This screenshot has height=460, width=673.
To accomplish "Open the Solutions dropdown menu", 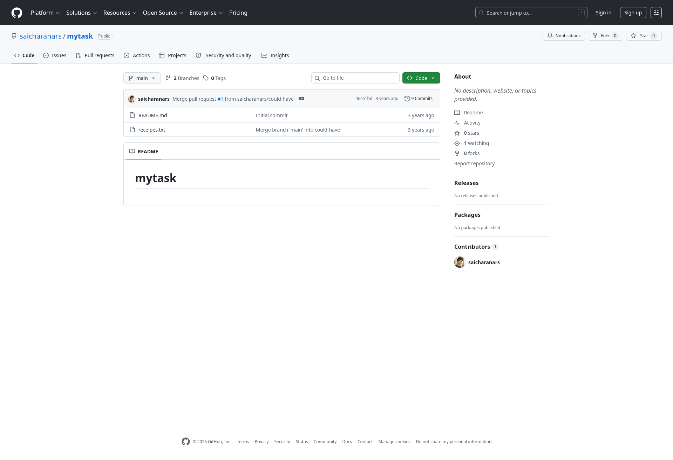I will coord(81,13).
